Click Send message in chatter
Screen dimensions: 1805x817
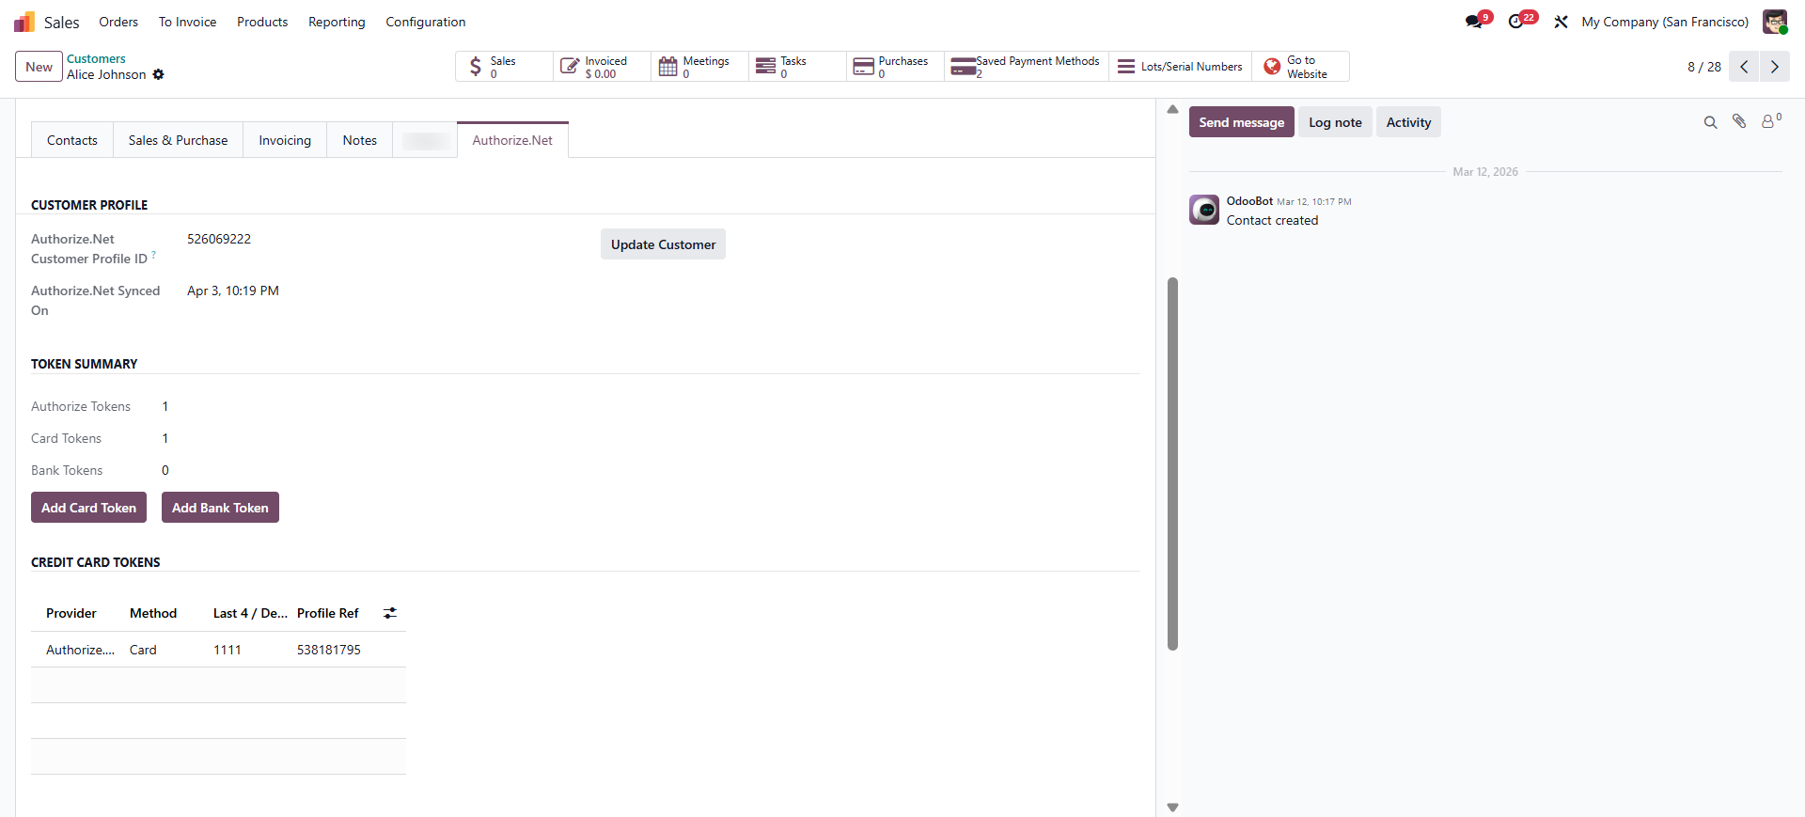1241,122
